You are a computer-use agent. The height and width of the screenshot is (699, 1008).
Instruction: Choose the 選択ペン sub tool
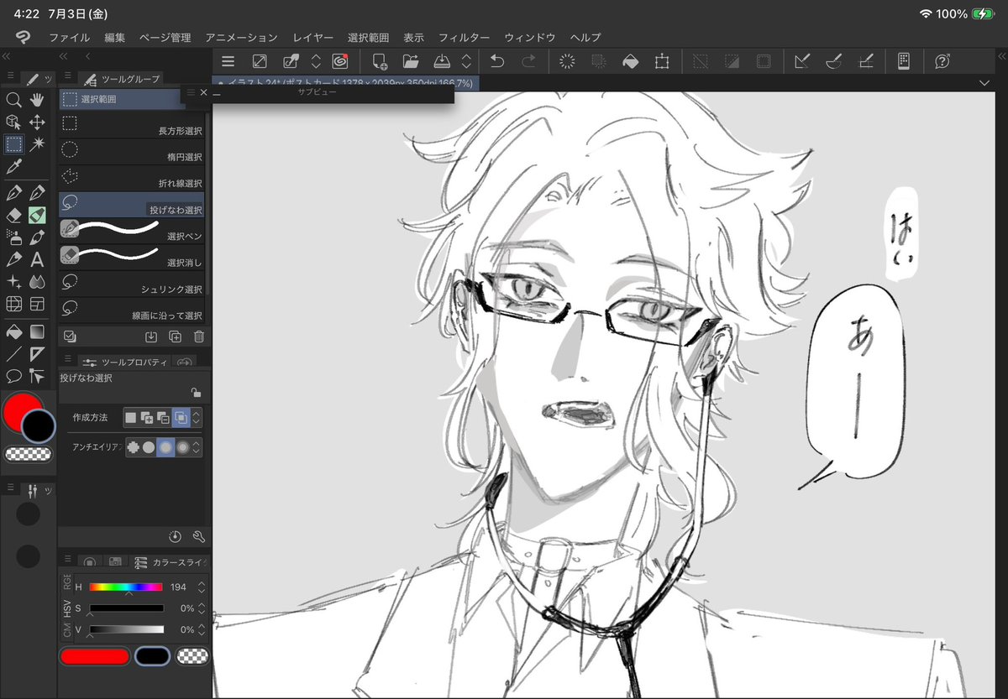pos(132,231)
